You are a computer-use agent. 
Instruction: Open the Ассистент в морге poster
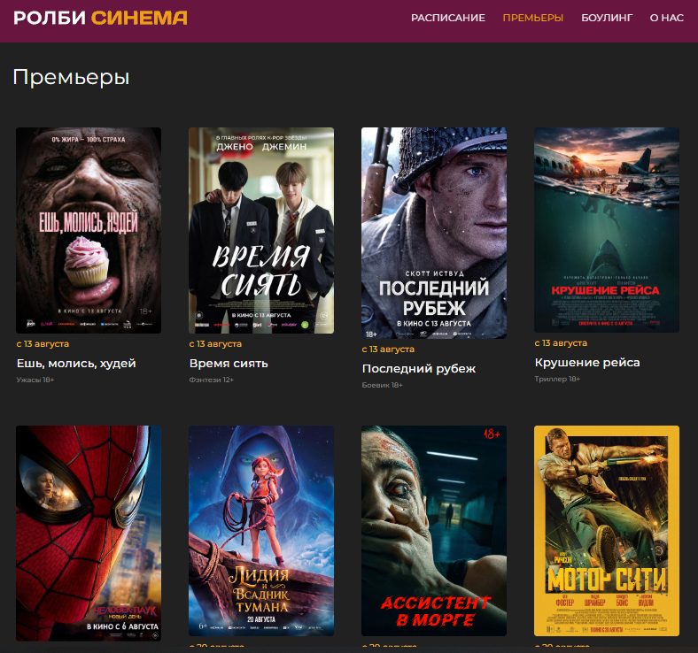point(434,531)
